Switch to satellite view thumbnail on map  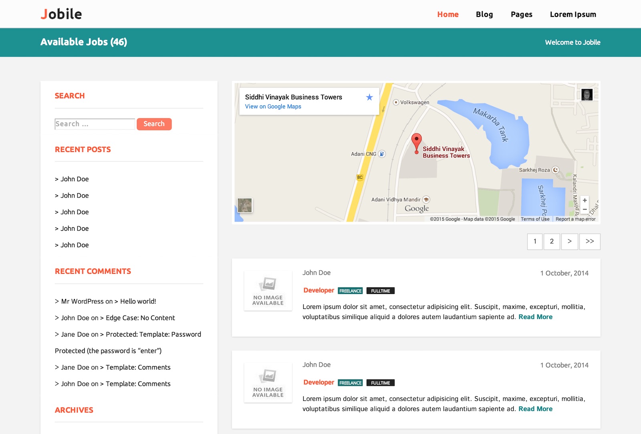245,205
